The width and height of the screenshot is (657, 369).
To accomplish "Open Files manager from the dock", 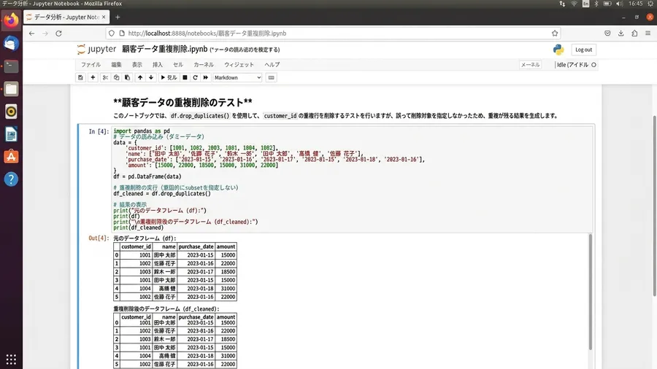I will [x=11, y=89].
